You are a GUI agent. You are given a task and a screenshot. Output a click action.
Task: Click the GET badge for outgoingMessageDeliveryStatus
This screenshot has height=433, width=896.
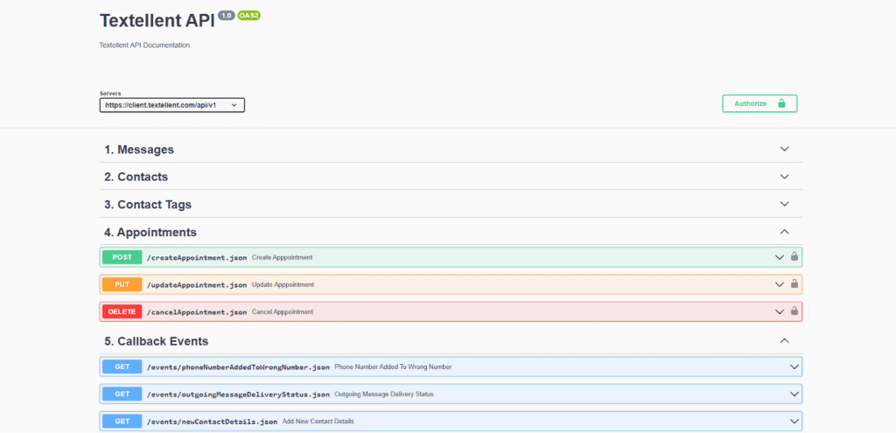pos(122,395)
